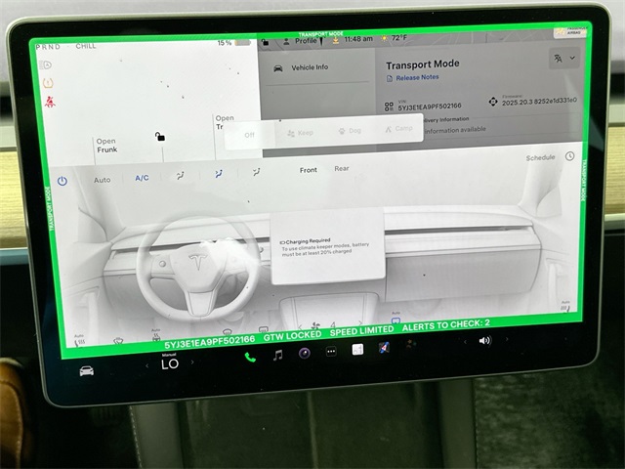Select Camp climate keeper mode

click(398, 129)
